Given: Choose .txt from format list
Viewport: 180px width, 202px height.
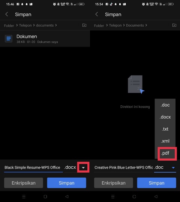Looking at the screenshot, I should click(x=165, y=129).
